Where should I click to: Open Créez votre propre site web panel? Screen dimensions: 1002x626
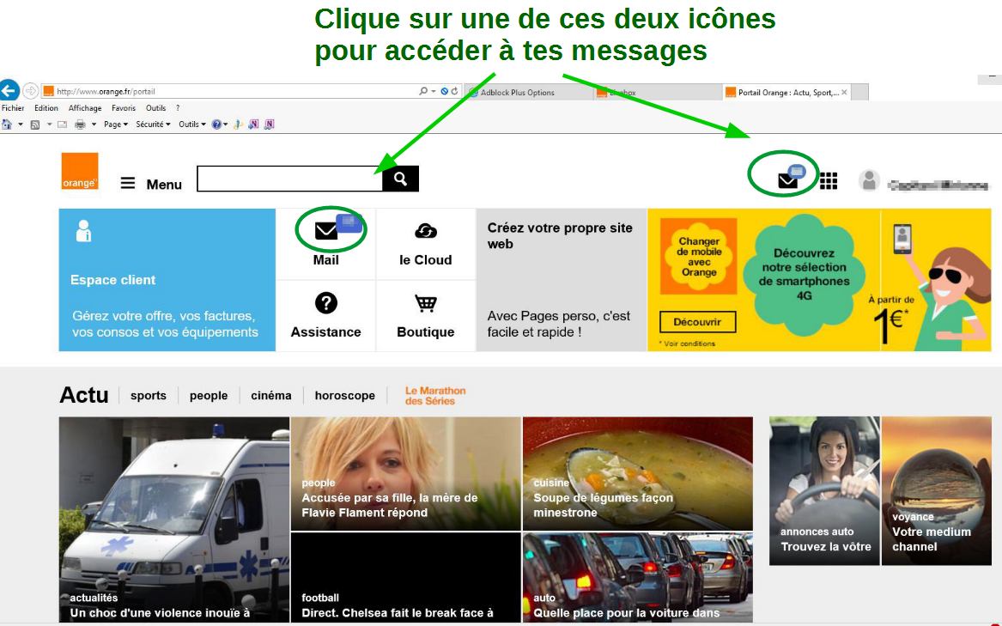click(562, 280)
